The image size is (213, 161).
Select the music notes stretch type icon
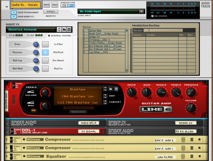[71, 6]
